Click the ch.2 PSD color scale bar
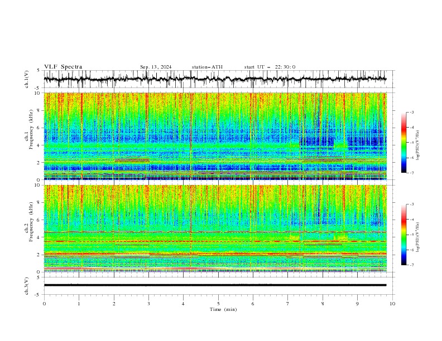The height and width of the screenshot is (341, 442). coord(403,235)
